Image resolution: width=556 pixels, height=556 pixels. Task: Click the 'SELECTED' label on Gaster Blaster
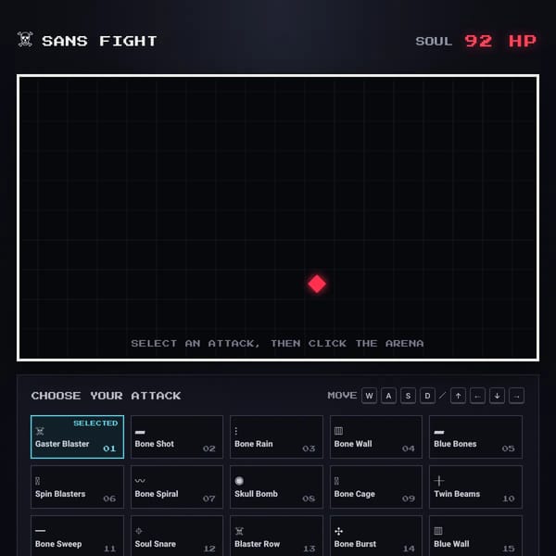[95, 423]
